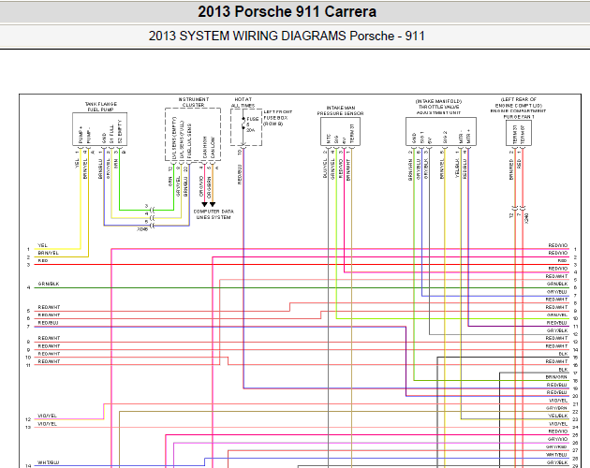Click the right-edge "GRY/BLU" wire label at row 7
This screenshot has width=590, height=468.
tap(557, 292)
